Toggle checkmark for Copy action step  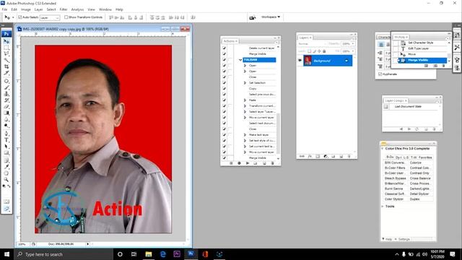tap(225, 88)
